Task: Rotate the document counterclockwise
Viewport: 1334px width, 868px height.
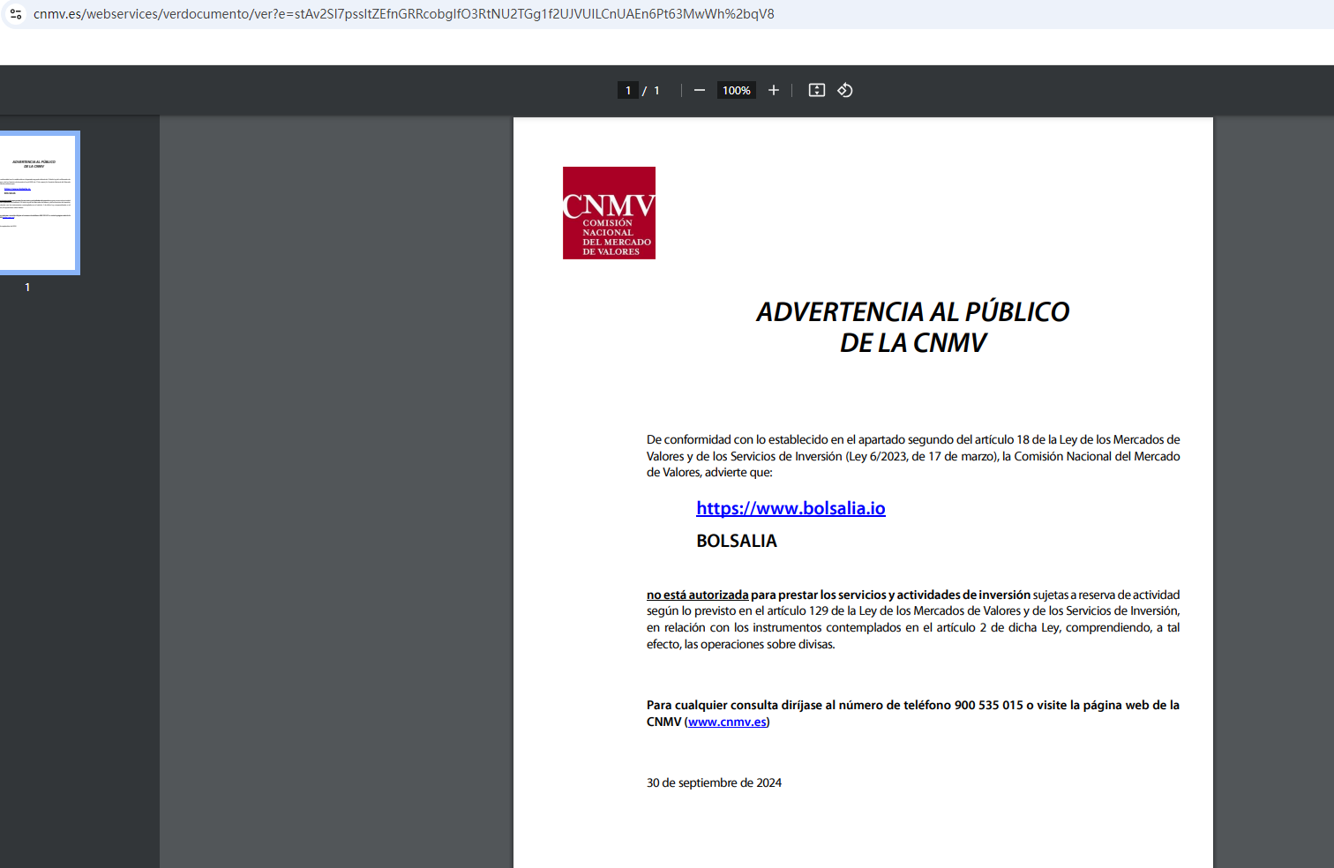Action: point(845,90)
